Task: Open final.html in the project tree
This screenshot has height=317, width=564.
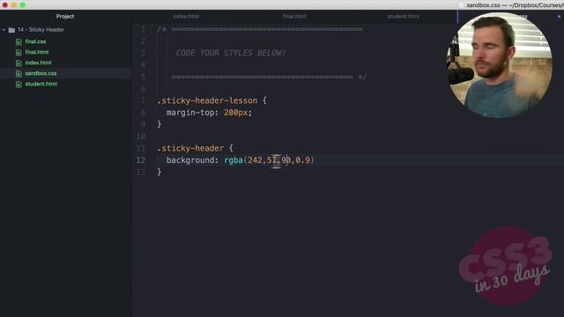Action: (x=37, y=52)
